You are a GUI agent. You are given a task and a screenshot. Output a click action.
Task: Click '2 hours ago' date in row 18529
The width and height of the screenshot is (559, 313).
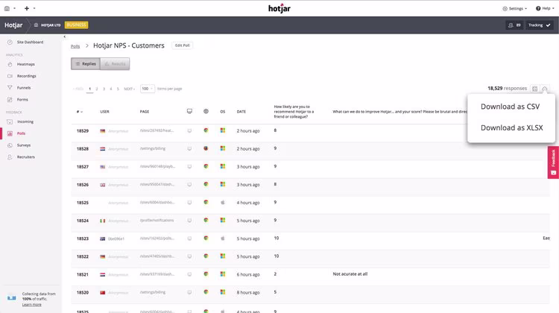click(x=248, y=131)
